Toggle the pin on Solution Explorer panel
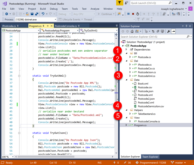The height and width of the screenshot is (165, 194). tap(186, 26)
